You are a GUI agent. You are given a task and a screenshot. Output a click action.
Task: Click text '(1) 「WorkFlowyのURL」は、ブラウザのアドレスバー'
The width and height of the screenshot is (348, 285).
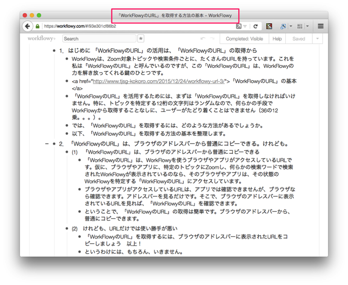coord(166,152)
